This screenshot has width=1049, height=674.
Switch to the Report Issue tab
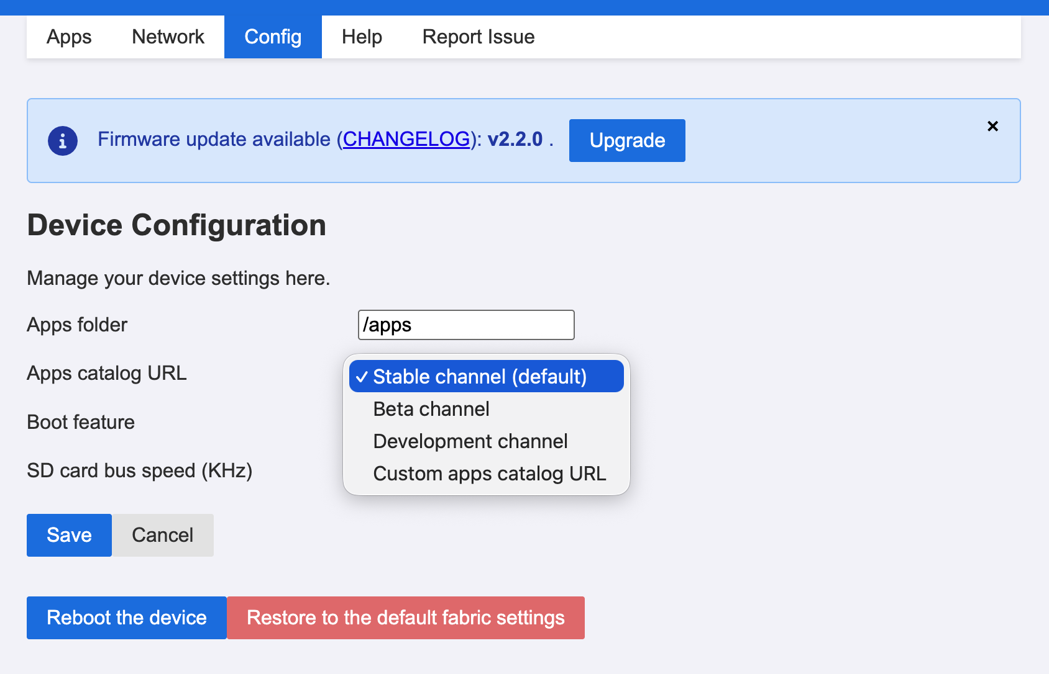(478, 37)
